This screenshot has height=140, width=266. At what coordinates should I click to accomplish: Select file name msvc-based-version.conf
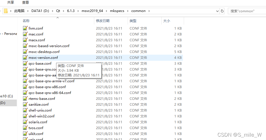point(49,46)
